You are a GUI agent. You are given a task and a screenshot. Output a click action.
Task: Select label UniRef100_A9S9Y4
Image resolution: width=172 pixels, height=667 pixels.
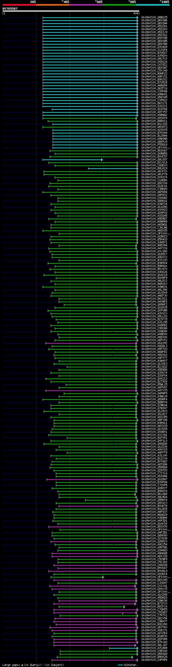click(x=154, y=118)
